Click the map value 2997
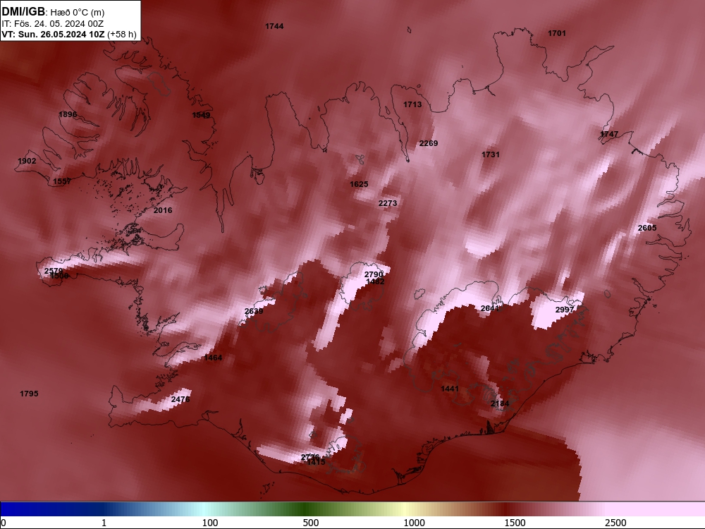This screenshot has width=705, height=529. click(x=565, y=310)
